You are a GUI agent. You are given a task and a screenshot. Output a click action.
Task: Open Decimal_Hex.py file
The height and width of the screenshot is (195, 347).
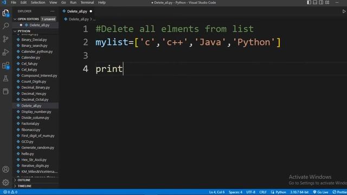tap(34, 94)
